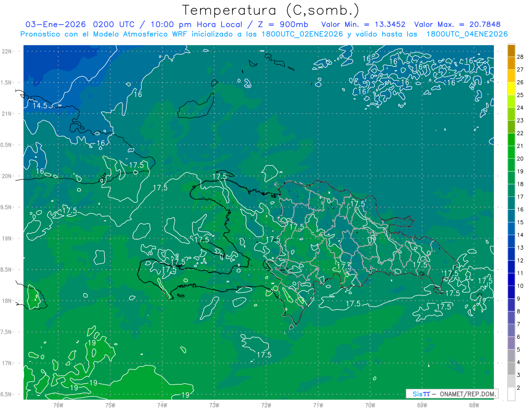
Task: Select the 'Valor Min. = 13.3452' value
Action: coord(364,24)
